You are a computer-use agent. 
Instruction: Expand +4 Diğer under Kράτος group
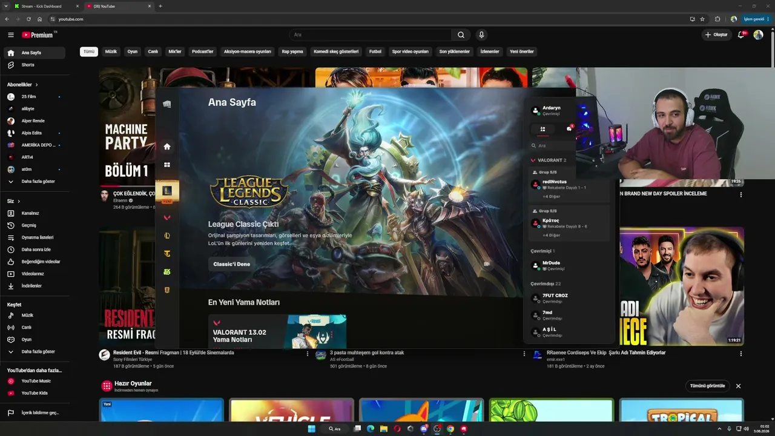tap(551, 235)
